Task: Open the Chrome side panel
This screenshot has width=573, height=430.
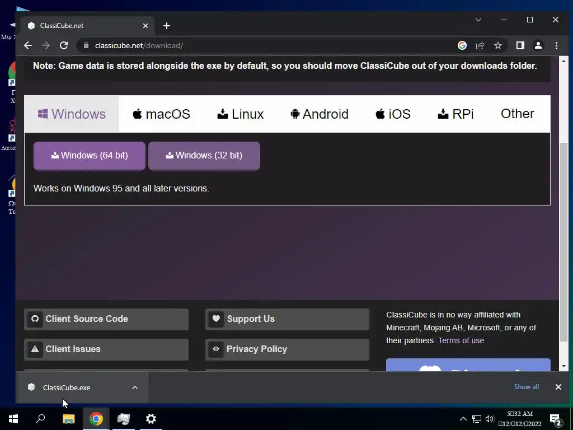Action: pyautogui.click(x=520, y=45)
